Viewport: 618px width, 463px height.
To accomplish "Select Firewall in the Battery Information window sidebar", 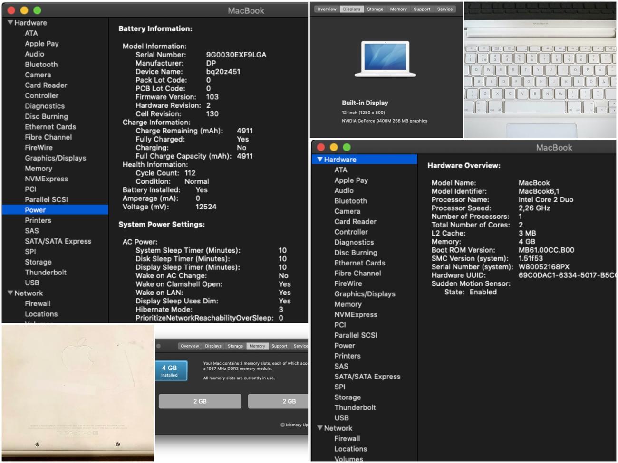I will pyautogui.click(x=38, y=303).
